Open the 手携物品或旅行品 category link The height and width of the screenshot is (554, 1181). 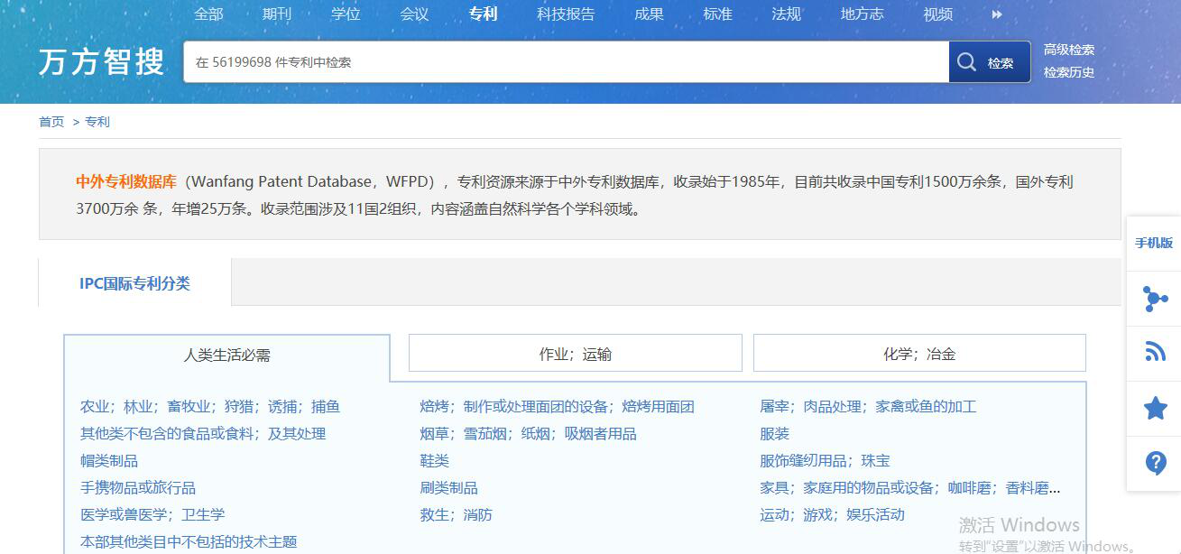coord(138,488)
